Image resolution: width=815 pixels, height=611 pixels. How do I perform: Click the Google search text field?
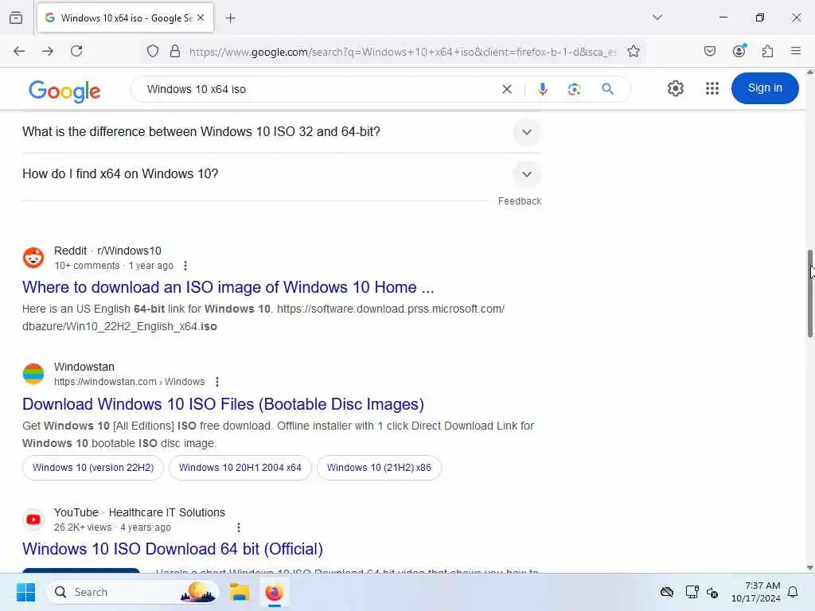pyautogui.click(x=317, y=89)
